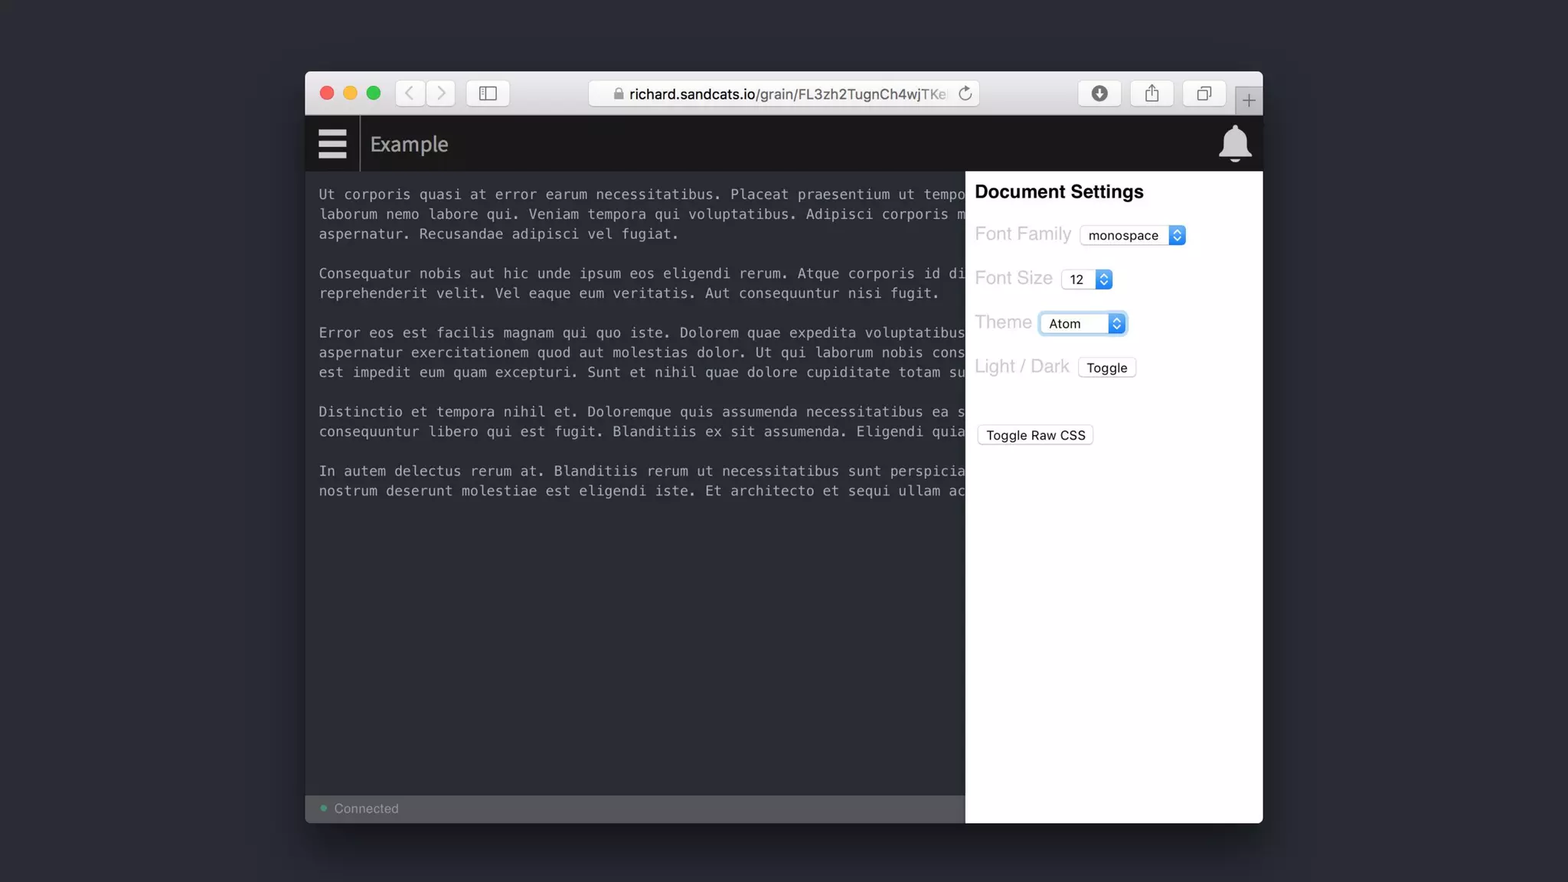Screen dimensions: 1568x882
Task: Toggle the Light / Dark mode
Action: (1106, 367)
